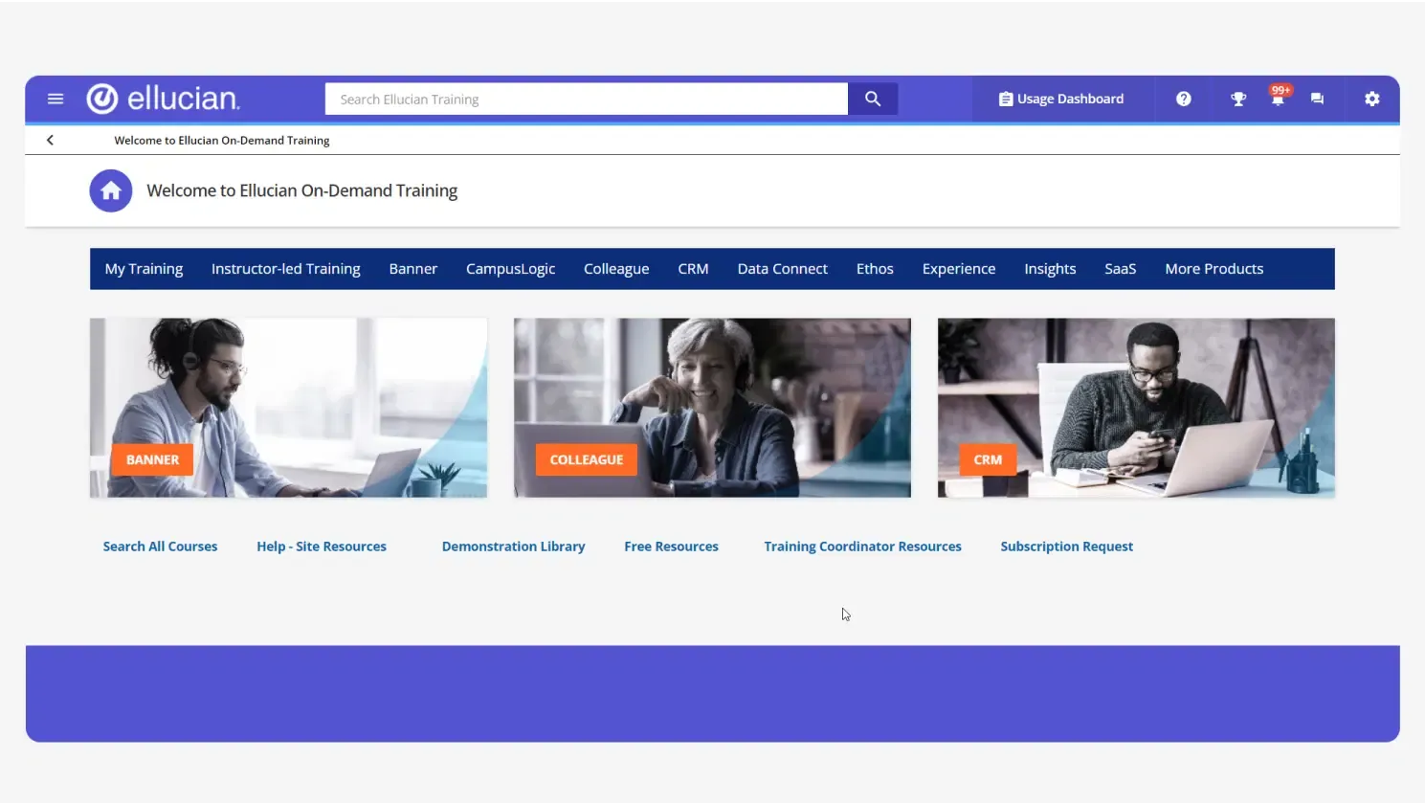Open the Usage Dashboard
1425x803 pixels.
point(1061,99)
